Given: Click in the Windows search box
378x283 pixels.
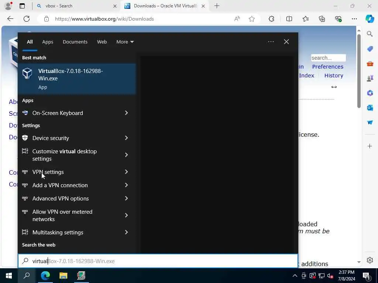Looking at the screenshot, I should (x=158, y=261).
